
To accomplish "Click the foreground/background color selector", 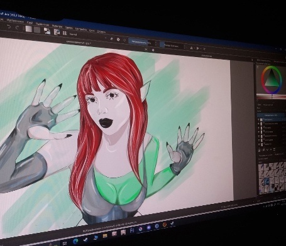I will (x=47, y=31).
